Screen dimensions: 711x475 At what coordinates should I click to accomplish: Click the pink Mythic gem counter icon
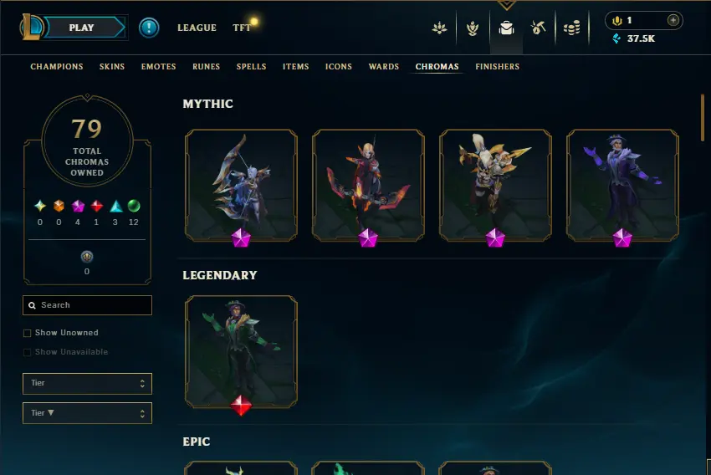point(78,207)
